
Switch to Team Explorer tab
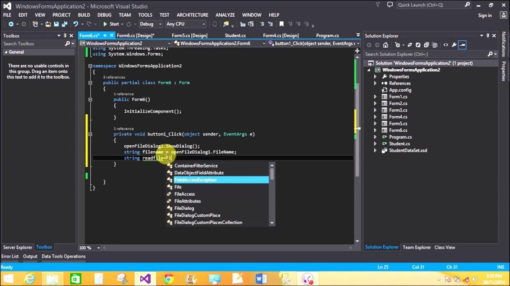click(417, 247)
